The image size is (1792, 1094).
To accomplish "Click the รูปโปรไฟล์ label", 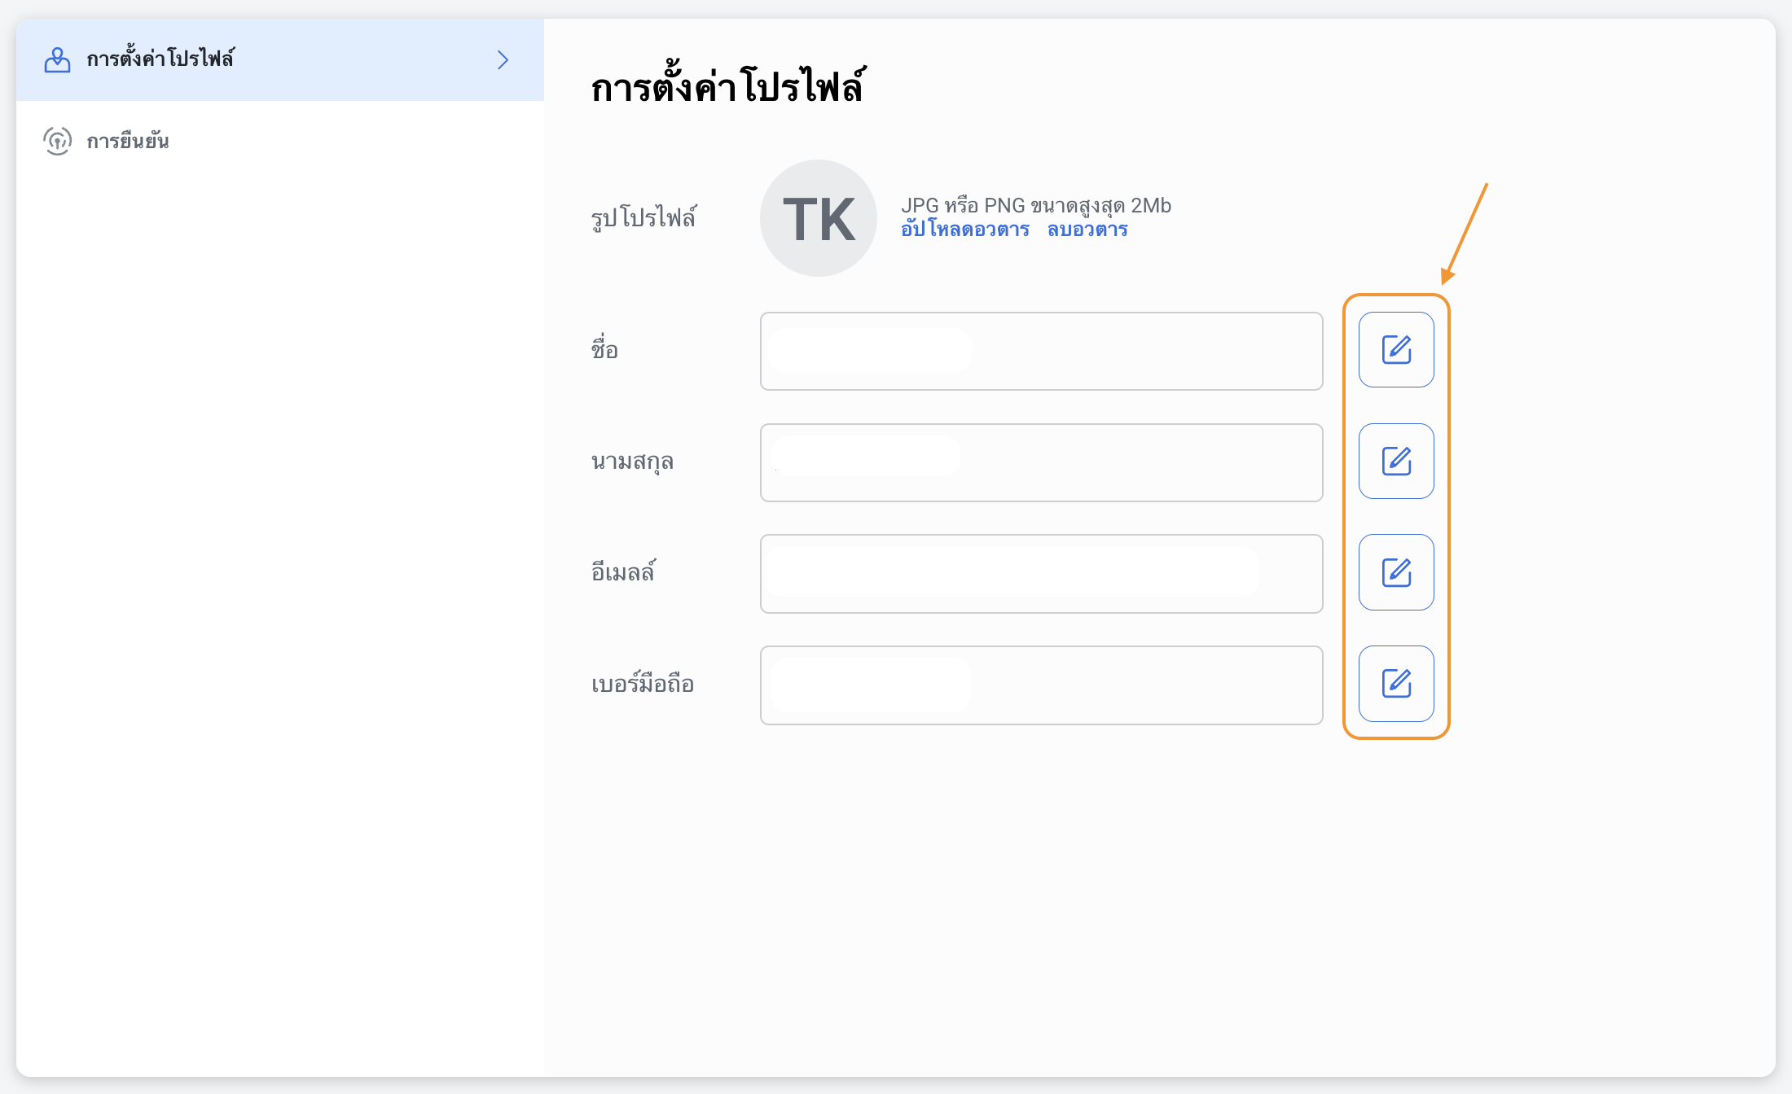I will point(643,218).
